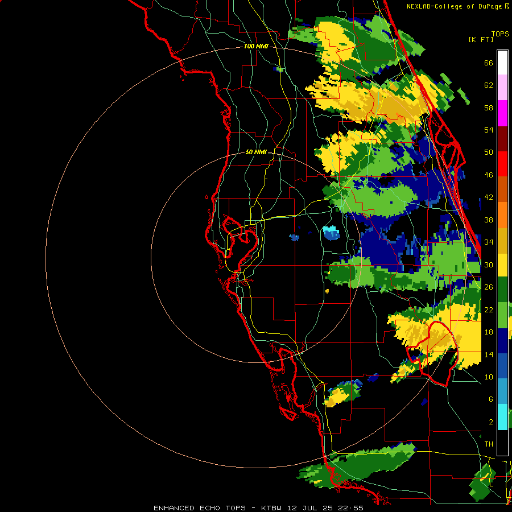This screenshot has width=512, height=512.
Task: Click the legend value 18
Action: pos(489,332)
